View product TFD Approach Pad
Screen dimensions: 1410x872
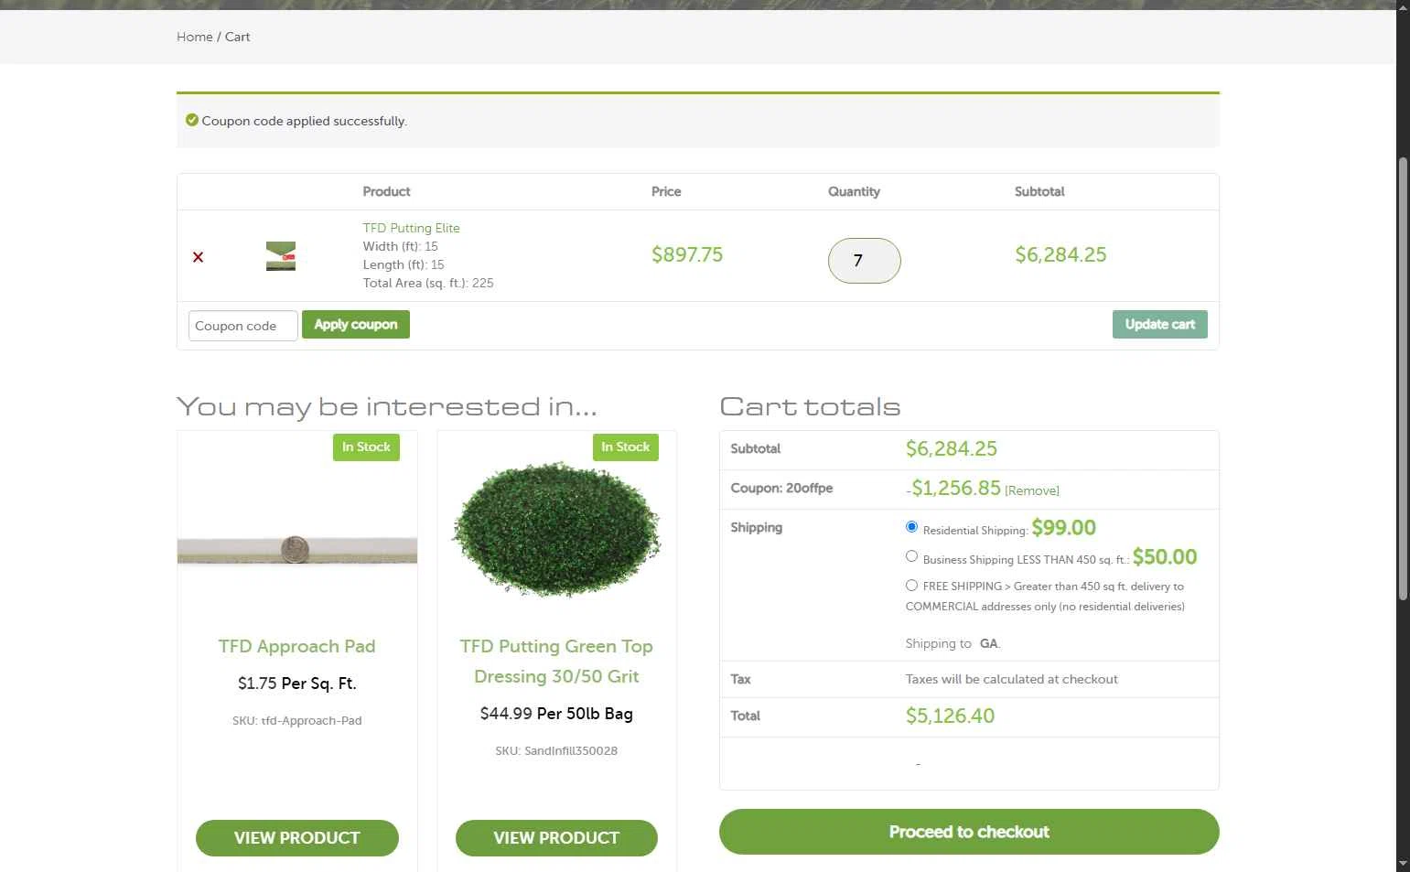coord(296,838)
